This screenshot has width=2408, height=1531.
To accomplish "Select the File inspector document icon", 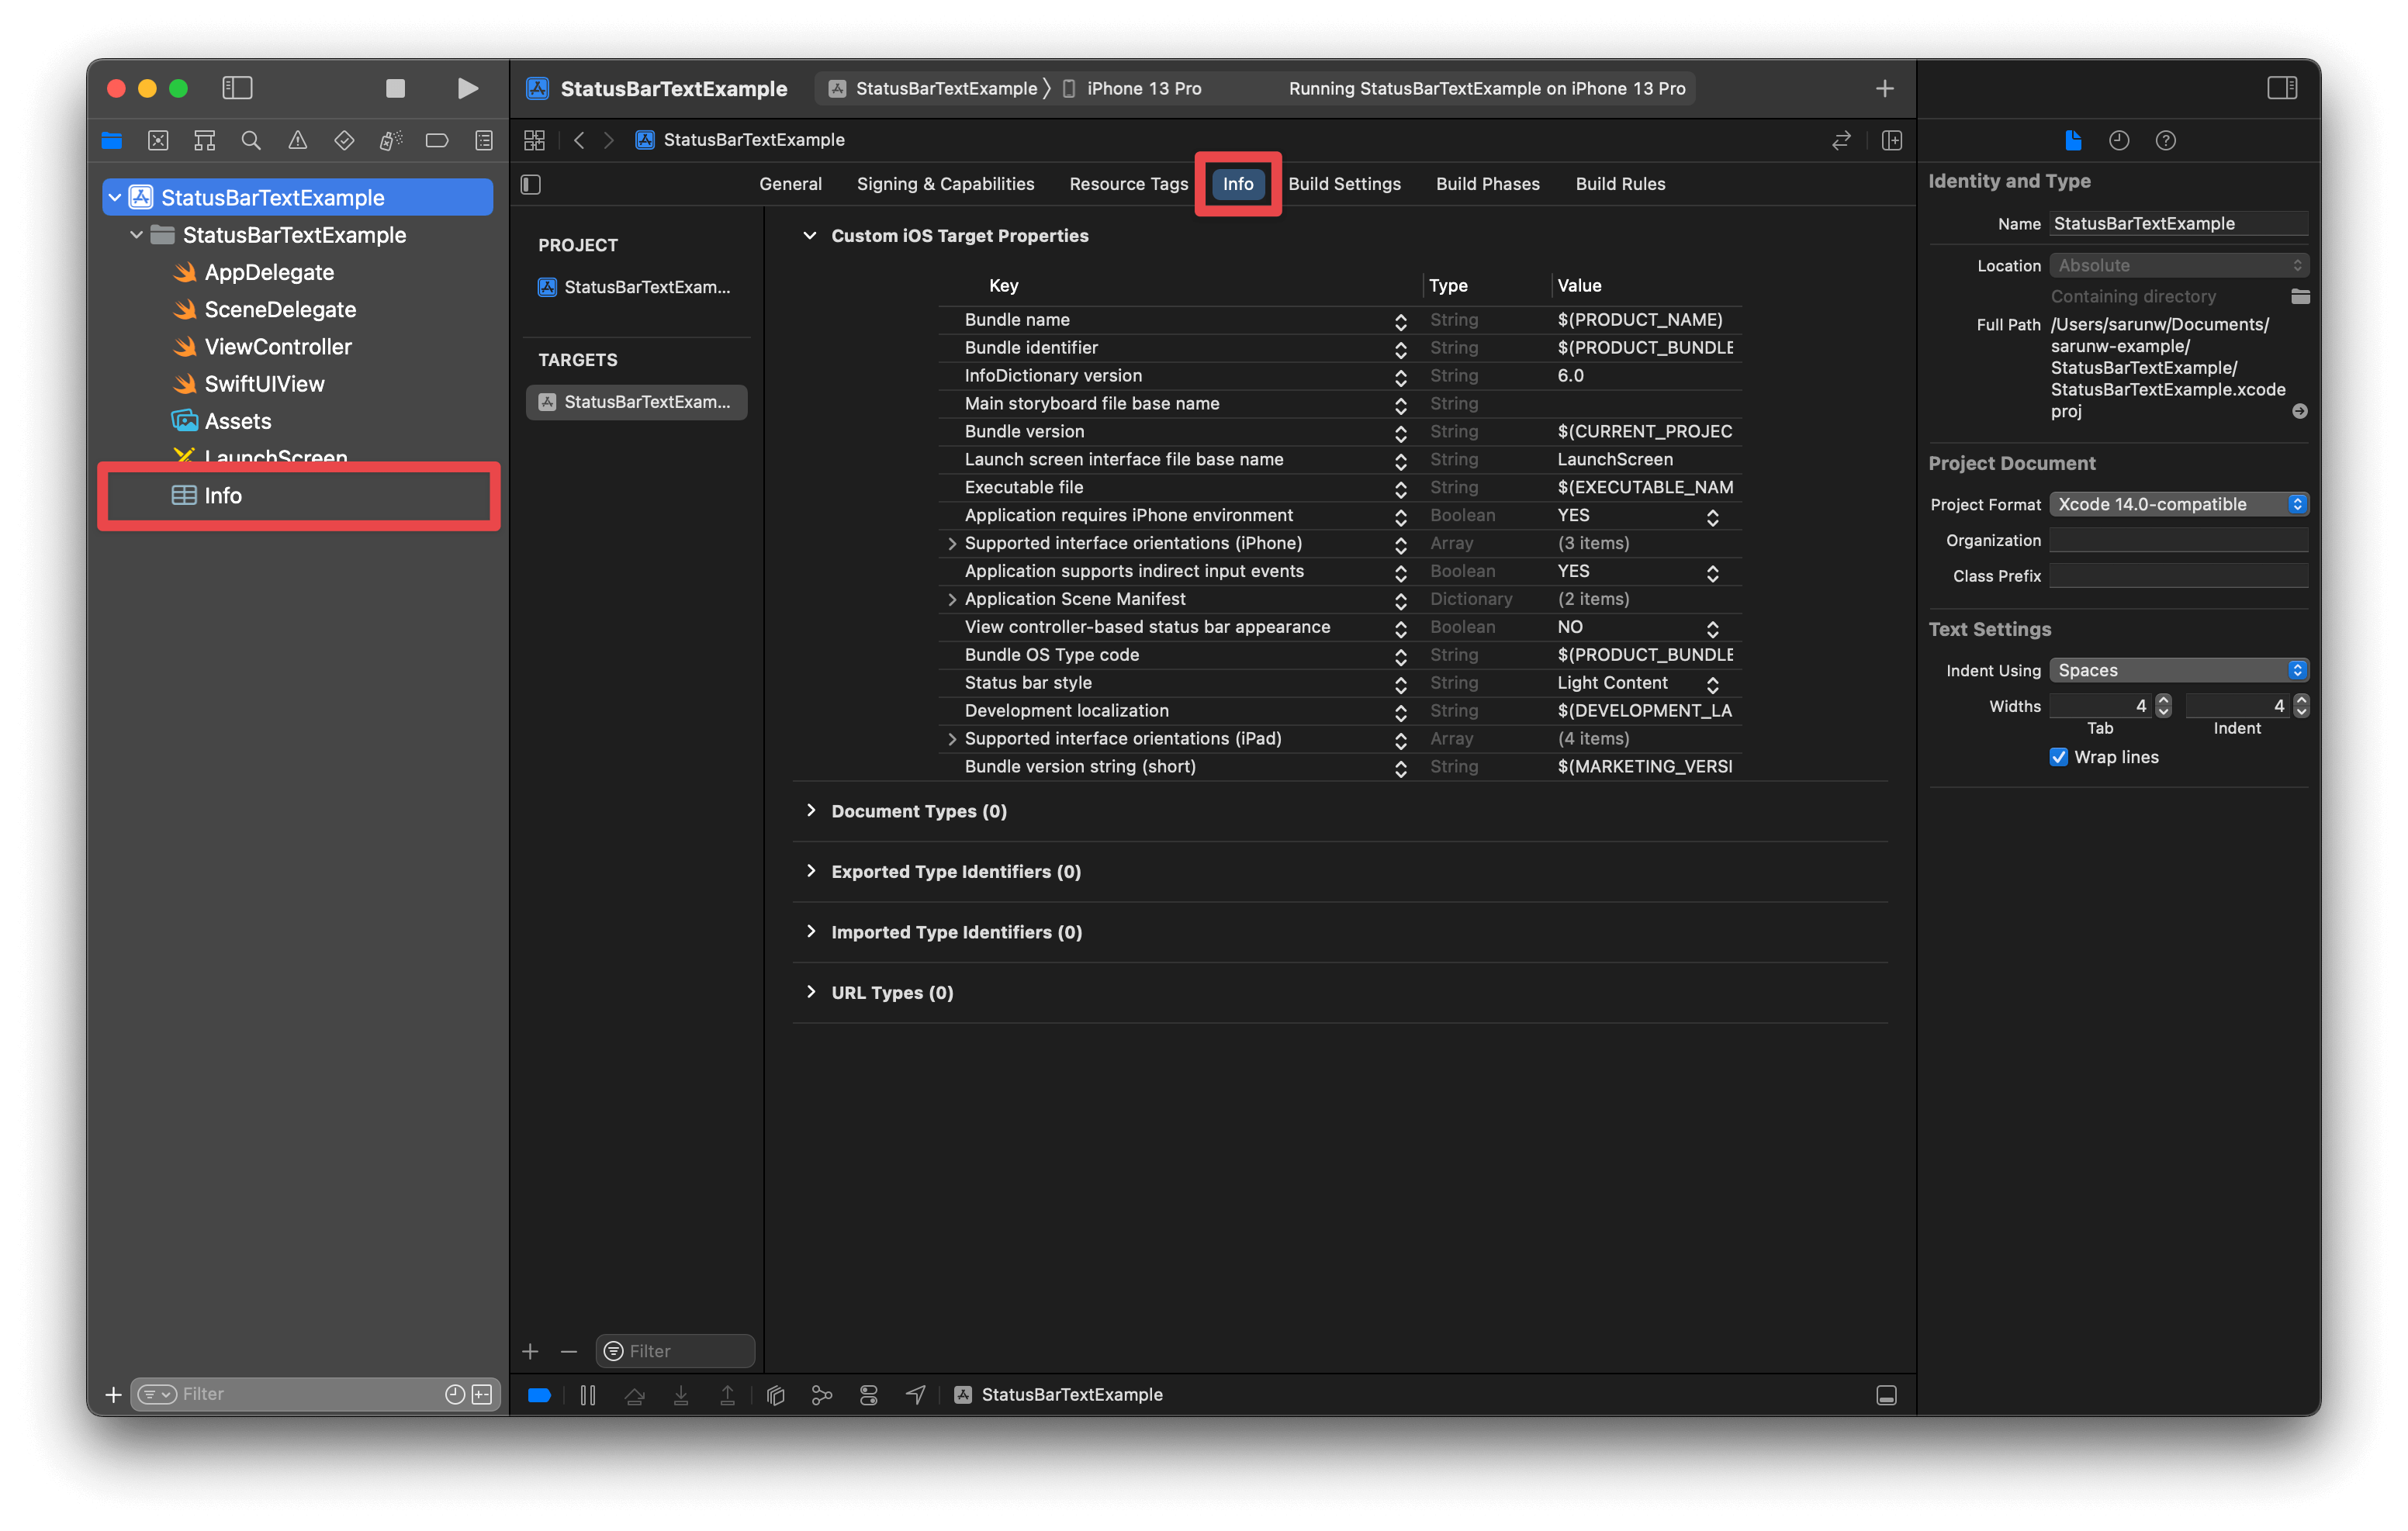I will 2072,140.
